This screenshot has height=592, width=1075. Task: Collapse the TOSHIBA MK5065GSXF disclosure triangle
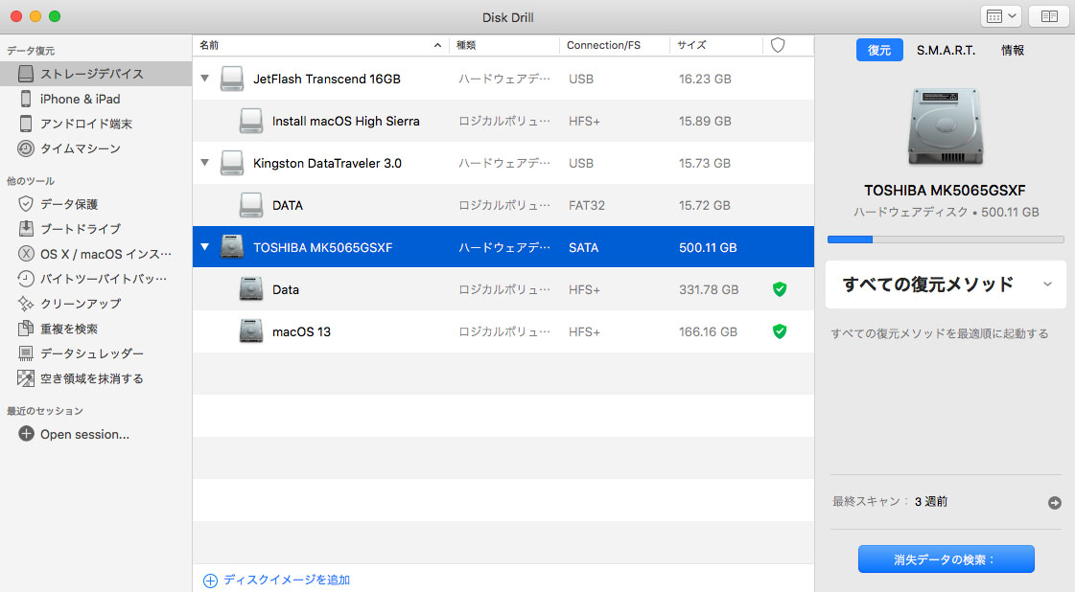(x=204, y=246)
